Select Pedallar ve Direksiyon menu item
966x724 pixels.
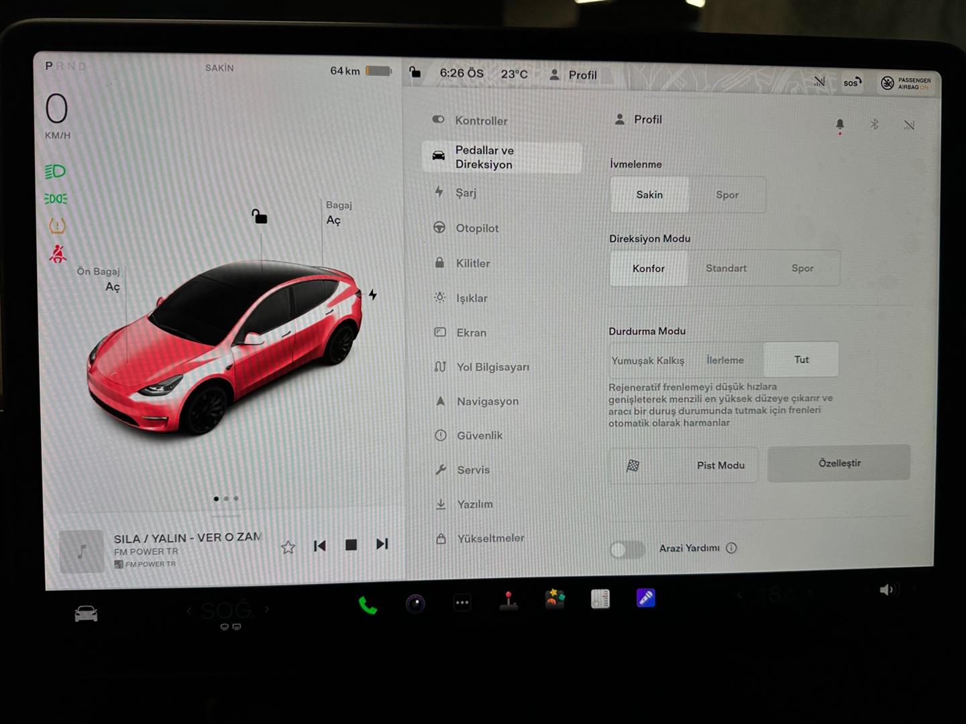pos(502,157)
